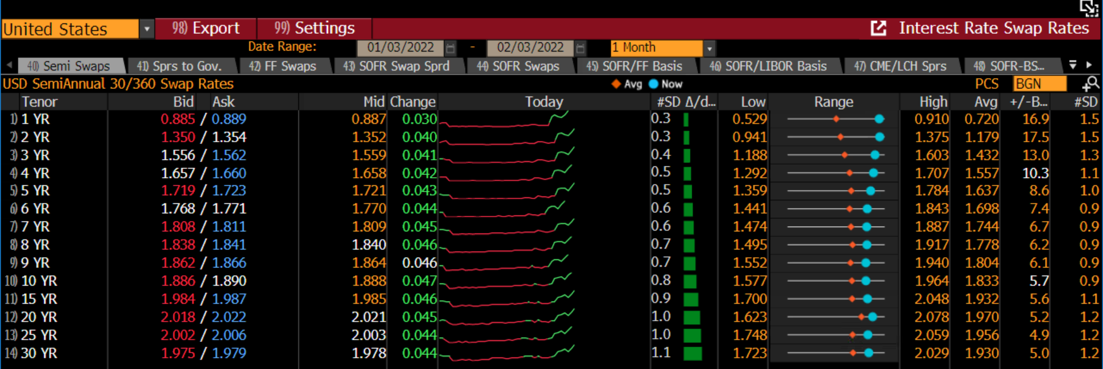Screen dimensions: 1103x369
Task: Click the Today column header
Action: click(x=544, y=102)
